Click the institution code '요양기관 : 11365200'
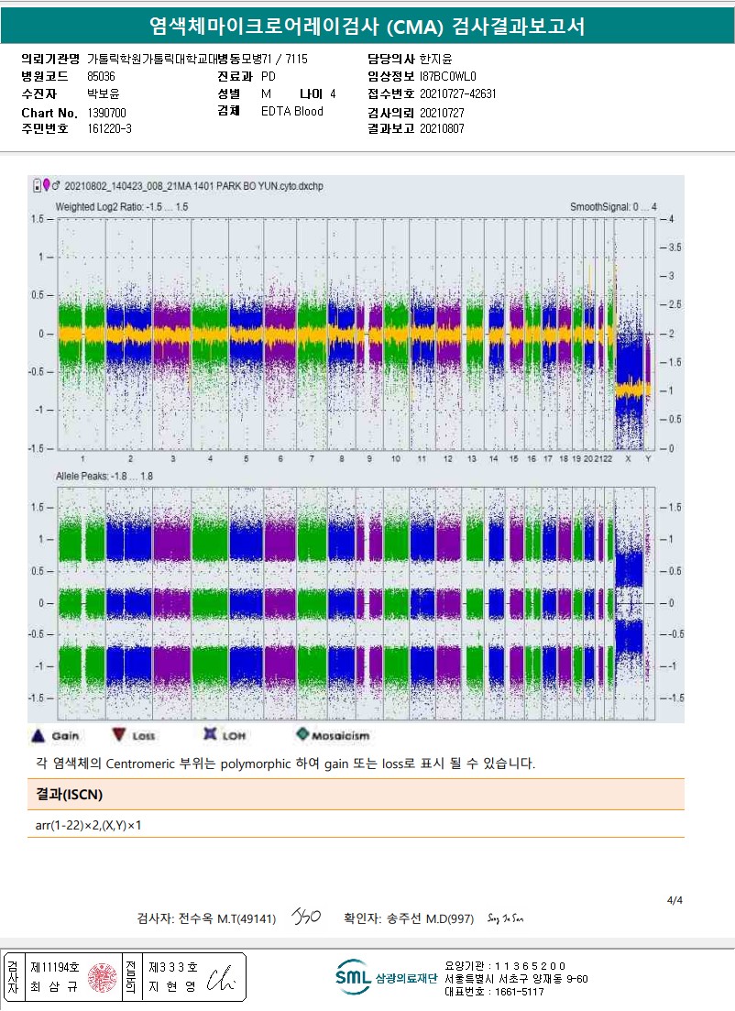The height and width of the screenshot is (1011, 735). click(505, 966)
